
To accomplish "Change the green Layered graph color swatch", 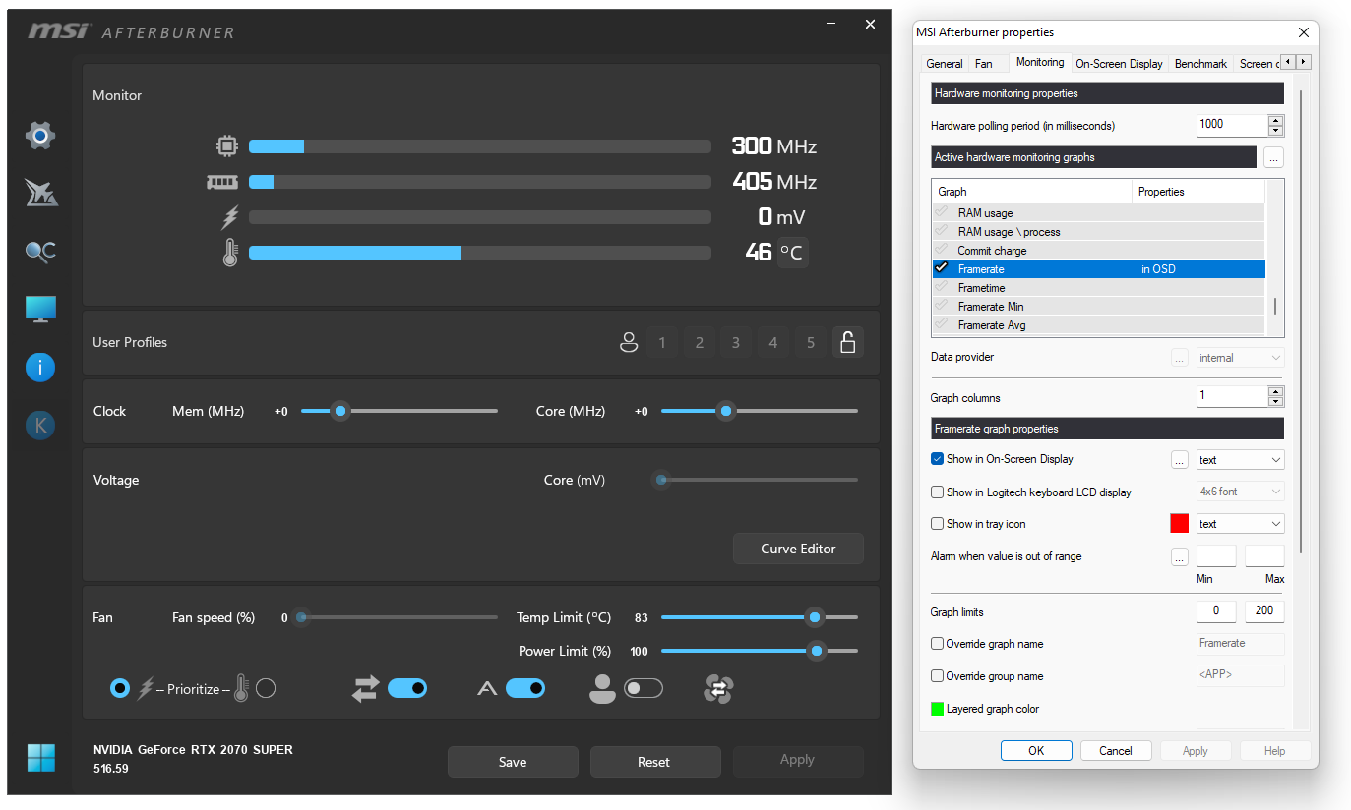I will tap(937, 709).
